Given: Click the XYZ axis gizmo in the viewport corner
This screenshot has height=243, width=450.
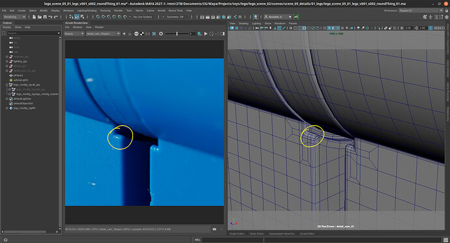Looking at the screenshot, I should (233, 222).
